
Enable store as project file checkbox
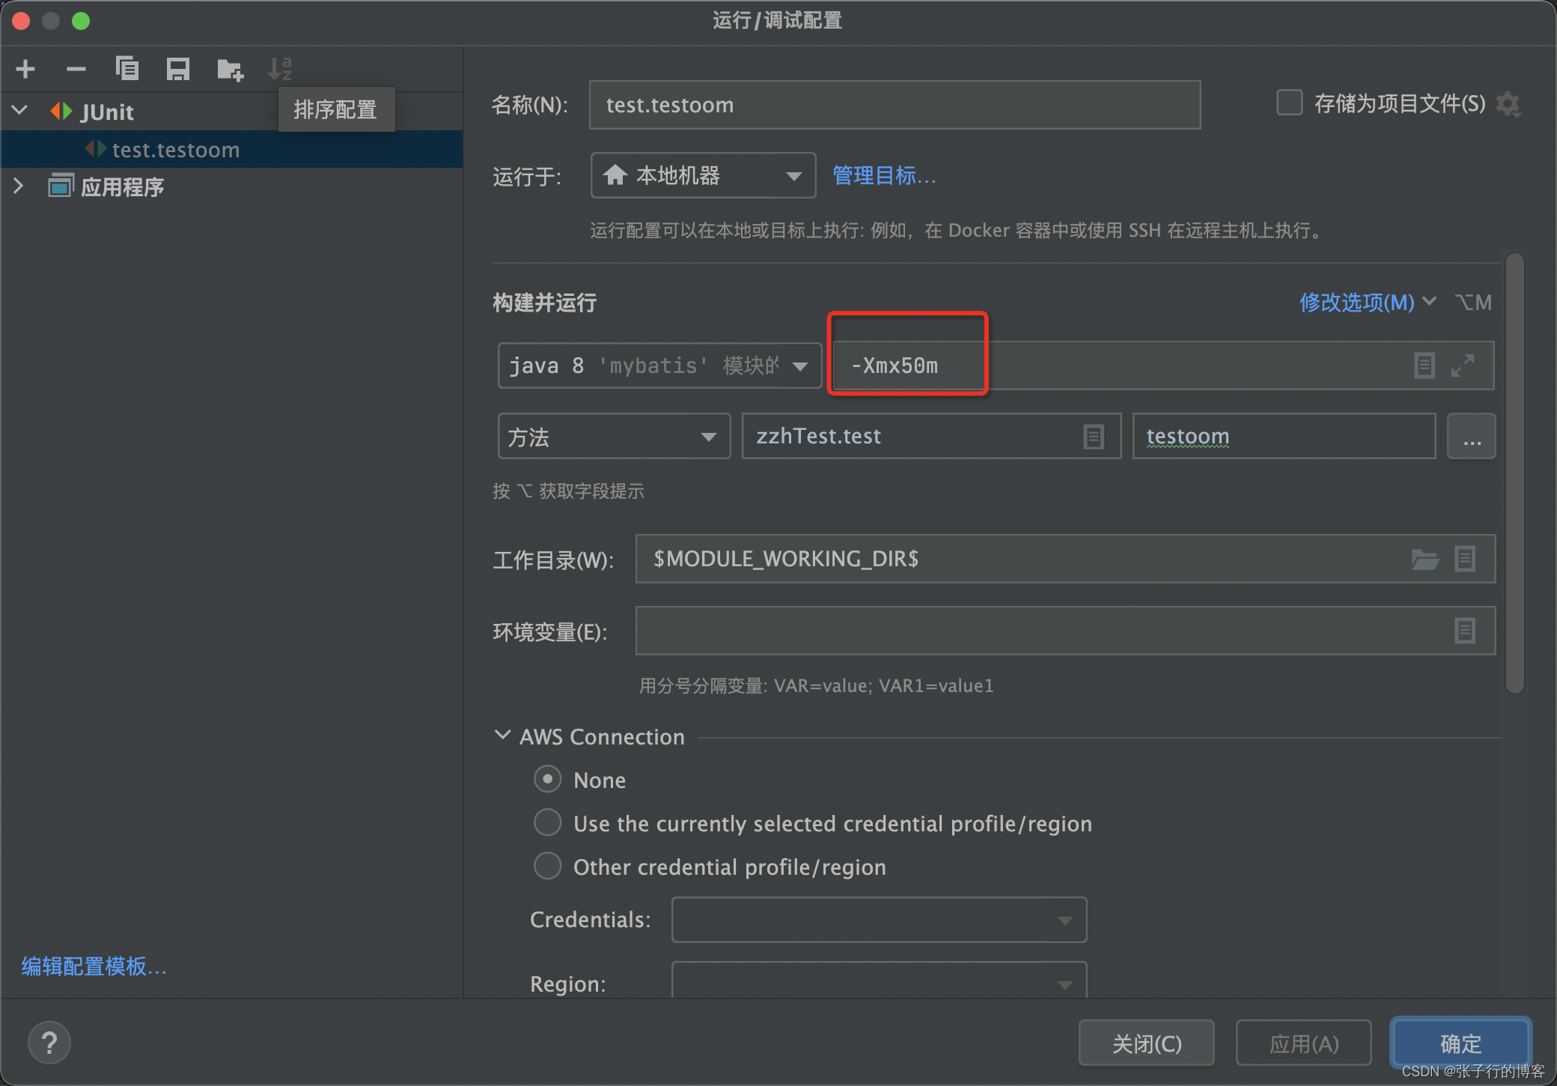(x=1289, y=103)
